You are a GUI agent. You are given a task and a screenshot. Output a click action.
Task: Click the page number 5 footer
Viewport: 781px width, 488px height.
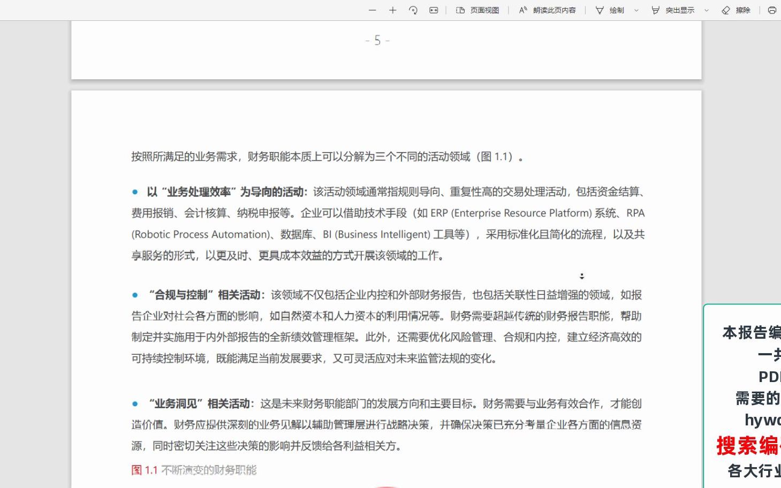377,41
